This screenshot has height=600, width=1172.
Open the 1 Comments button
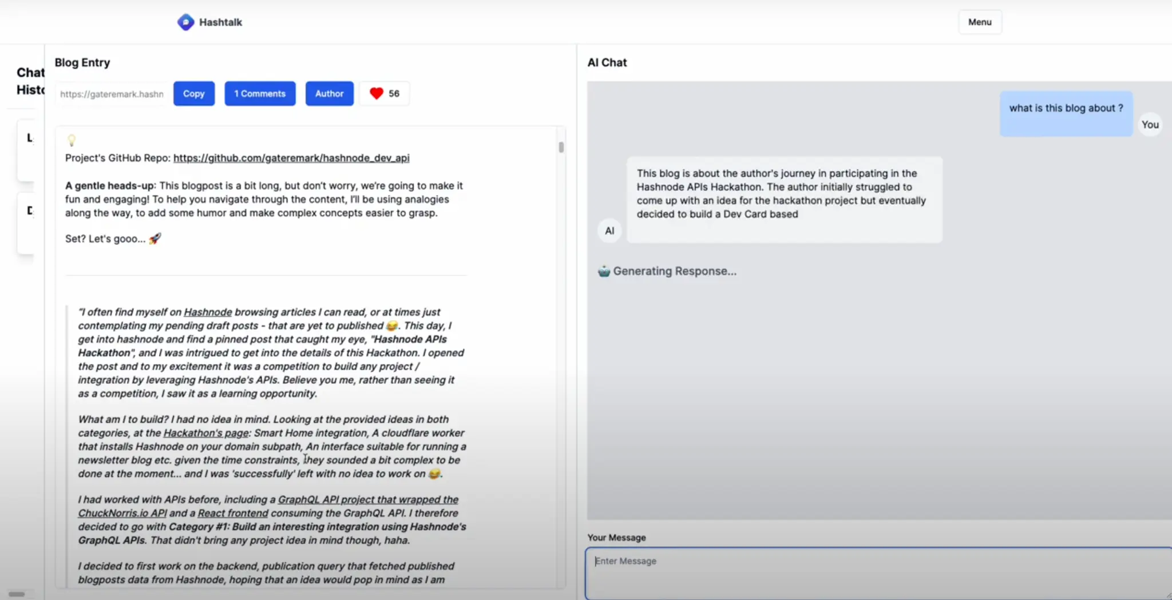pos(260,94)
